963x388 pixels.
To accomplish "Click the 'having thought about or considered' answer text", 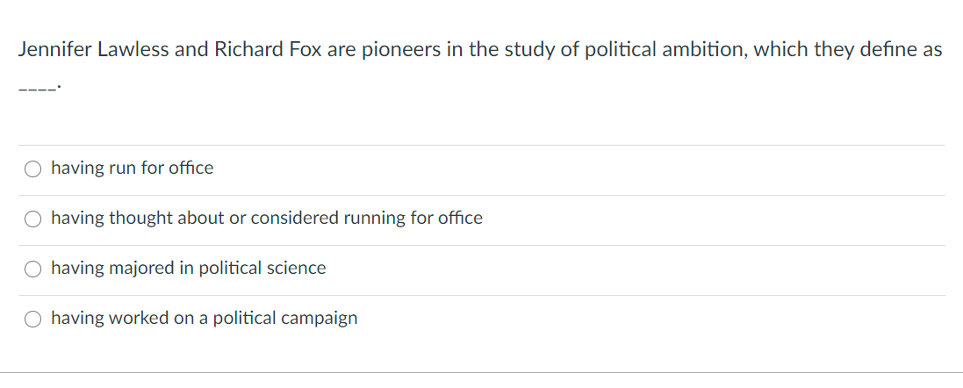I will (x=267, y=218).
